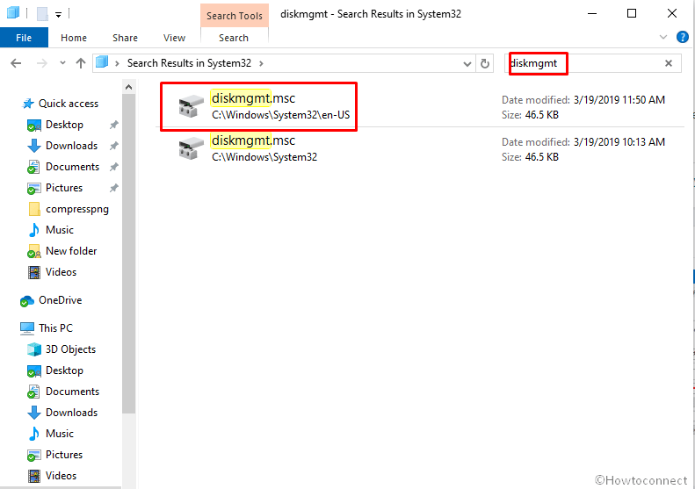Click the Back navigation arrow
The width and height of the screenshot is (695, 489).
tap(16, 63)
